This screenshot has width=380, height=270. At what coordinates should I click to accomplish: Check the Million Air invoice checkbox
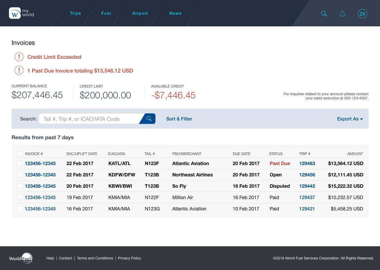click(x=19, y=197)
